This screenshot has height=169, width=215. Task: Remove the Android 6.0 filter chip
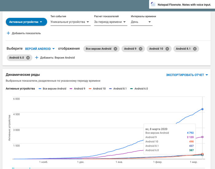click(x=28, y=57)
